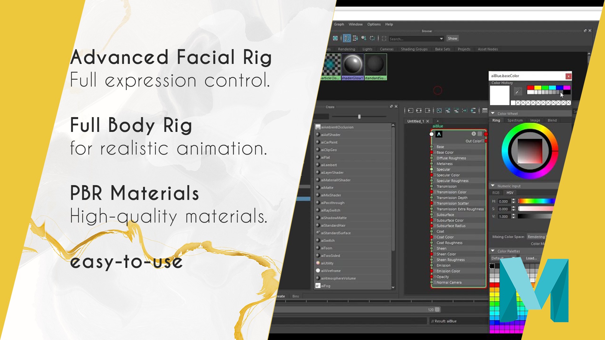Viewport: 605px width, 340px height.
Task: Expand the Base Color plus box
Action: (x=435, y=152)
